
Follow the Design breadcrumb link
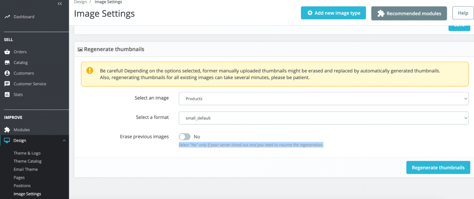pos(80,2)
